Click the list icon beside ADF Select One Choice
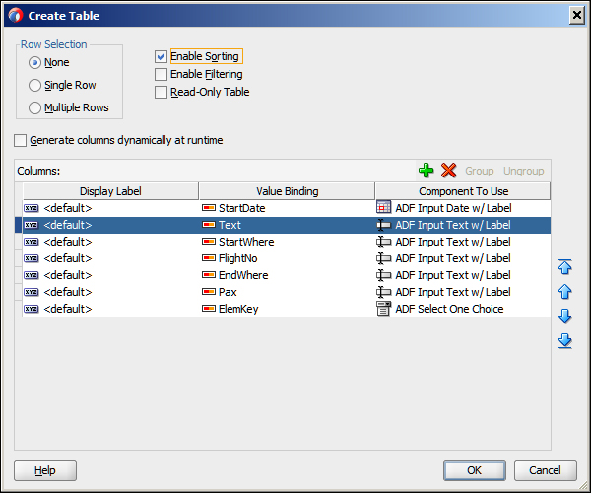Screen dimensions: 591x493 click(x=384, y=309)
